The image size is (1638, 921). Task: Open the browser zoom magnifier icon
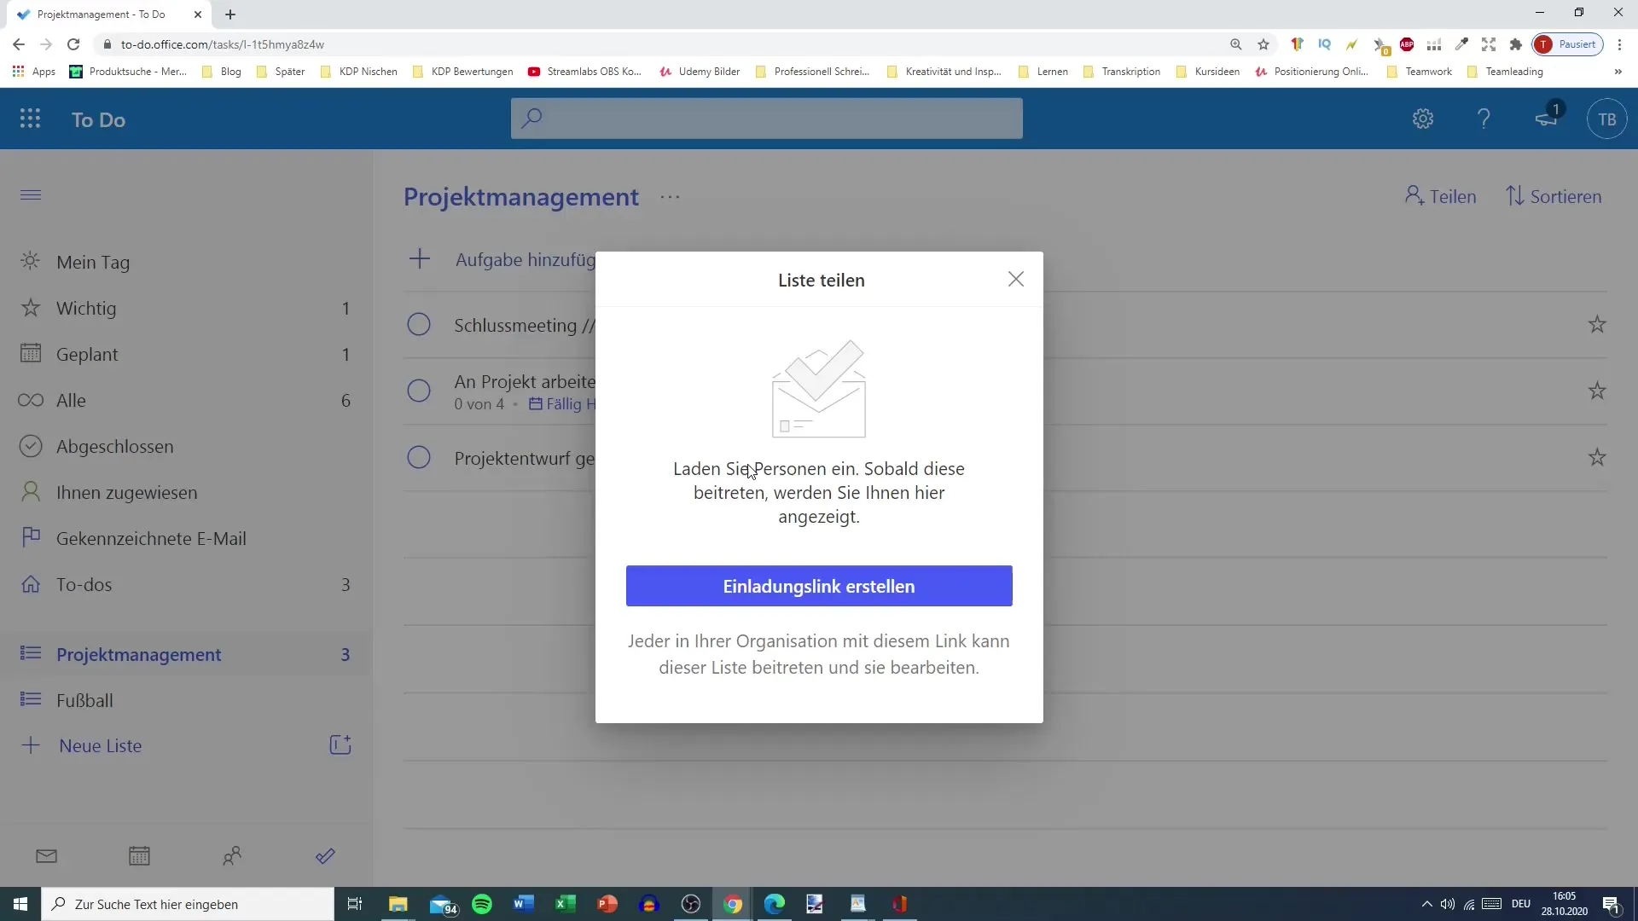(x=1235, y=44)
